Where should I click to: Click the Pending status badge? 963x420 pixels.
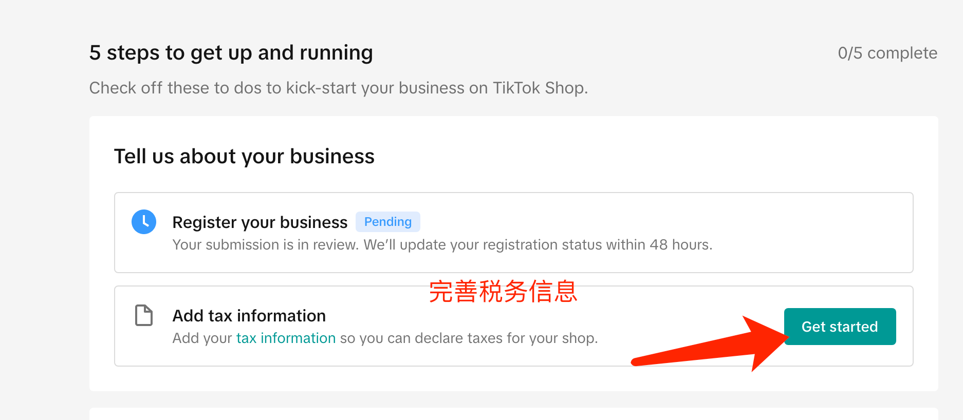click(387, 222)
